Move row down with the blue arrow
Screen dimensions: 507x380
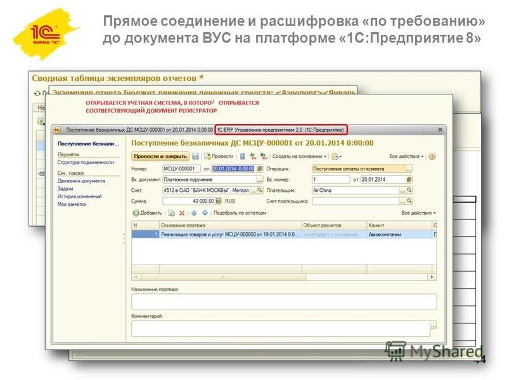coord(205,213)
